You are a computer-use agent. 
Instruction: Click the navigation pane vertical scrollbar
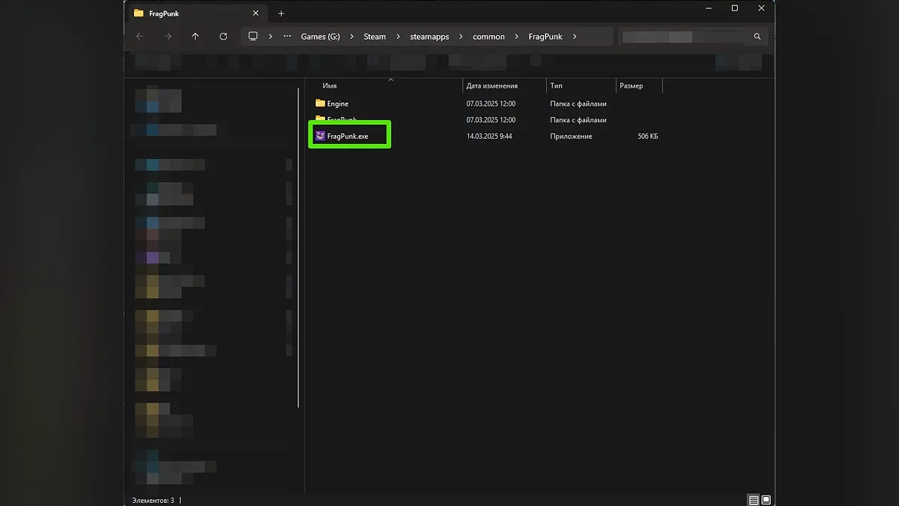pyautogui.click(x=300, y=247)
